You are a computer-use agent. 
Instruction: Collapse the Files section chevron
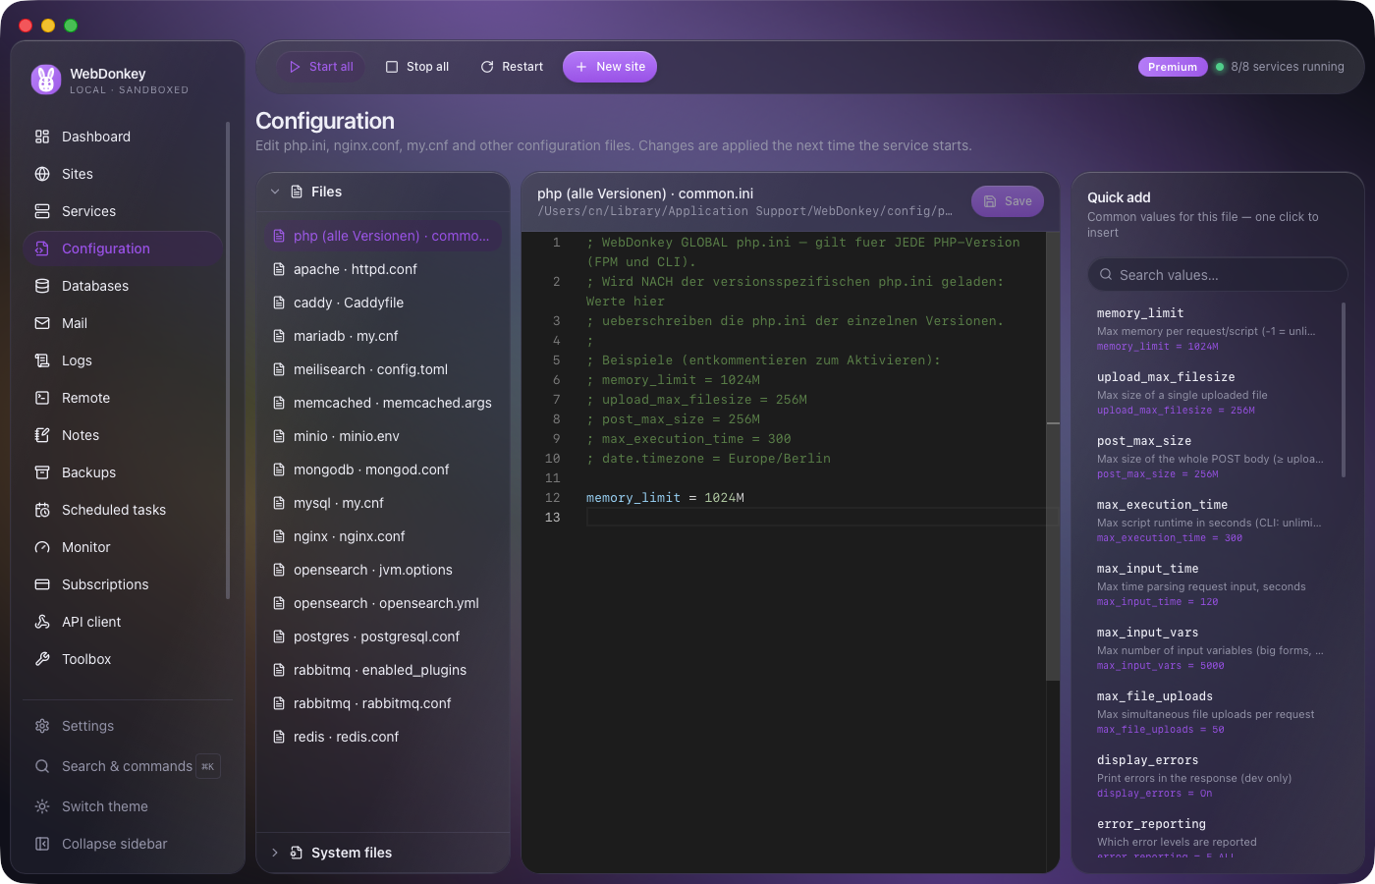coord(275,192)
